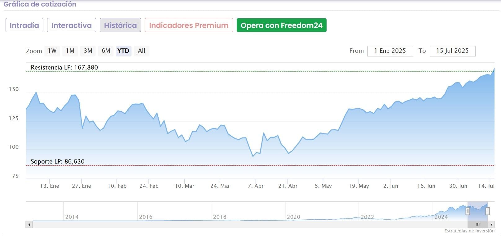The height and width of the screenshot is (238, 501).
Task: Click the From date field
Action: [x=390, y=51]
